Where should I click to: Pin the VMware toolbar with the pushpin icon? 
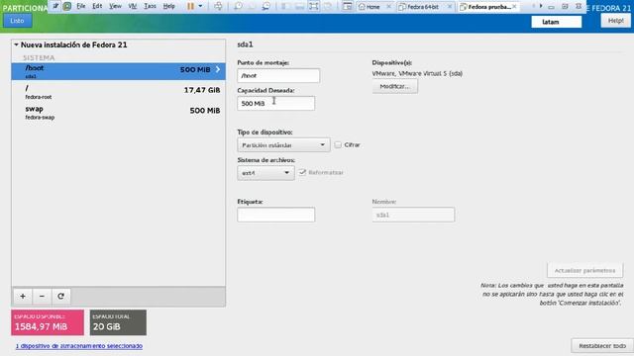point(55,6)
